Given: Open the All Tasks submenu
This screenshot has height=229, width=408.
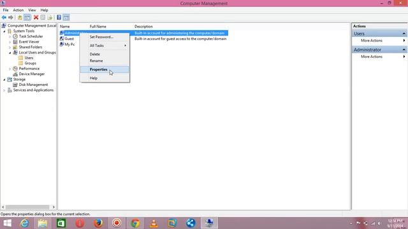Looking at the screenshot, I should (105, 45).
